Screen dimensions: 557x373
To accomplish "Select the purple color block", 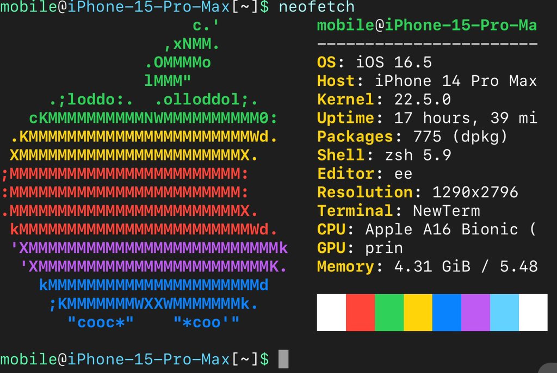I will 475,313.
